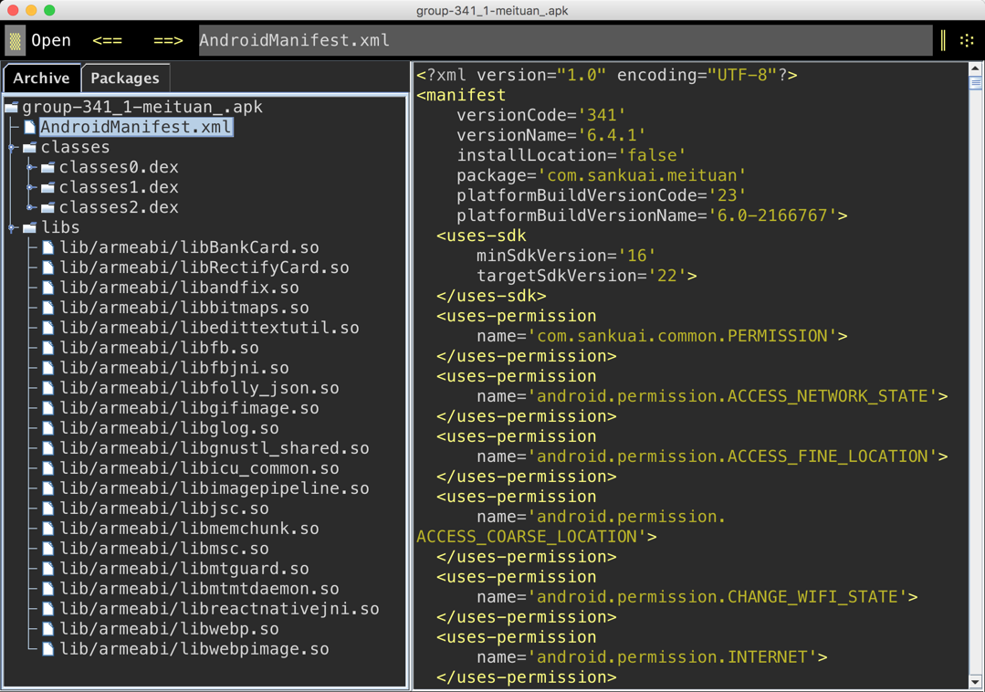Click the classes1.dex folder icon
The width and height of the screenshot is (985, 692).
47,188
